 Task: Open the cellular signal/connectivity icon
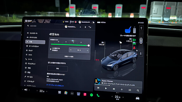coord(90,27)
